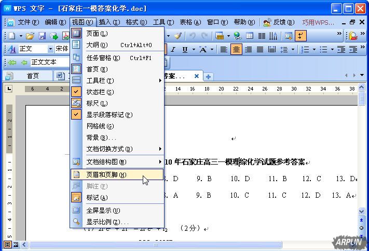Open the 正文 style dropdown
This screenshot has height=251, width=369.
click(50, 49)
